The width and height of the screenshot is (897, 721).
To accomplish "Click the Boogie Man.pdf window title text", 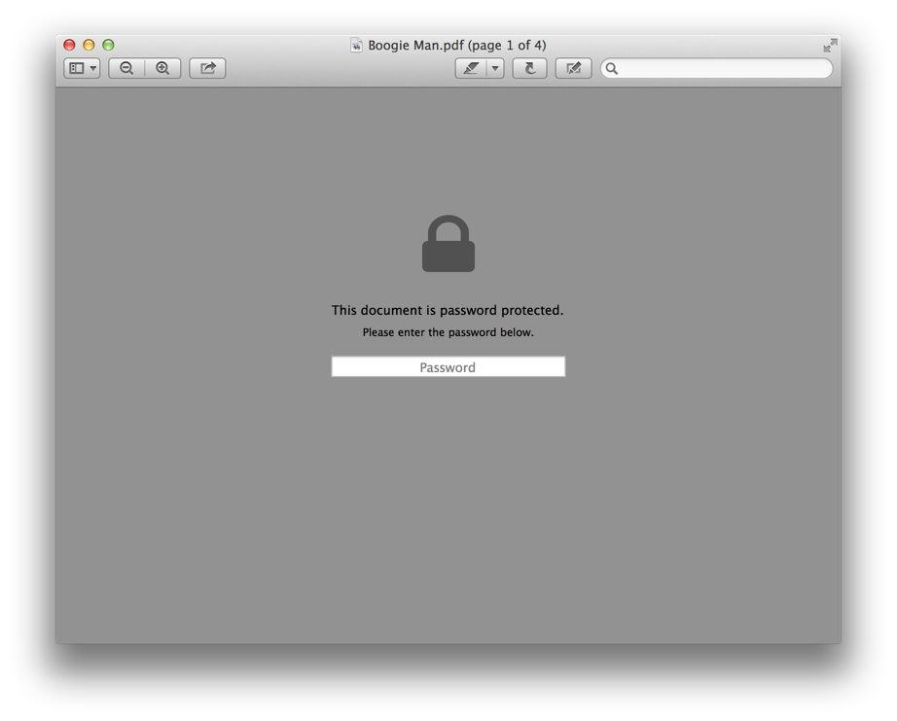I will tap(457, 45).
